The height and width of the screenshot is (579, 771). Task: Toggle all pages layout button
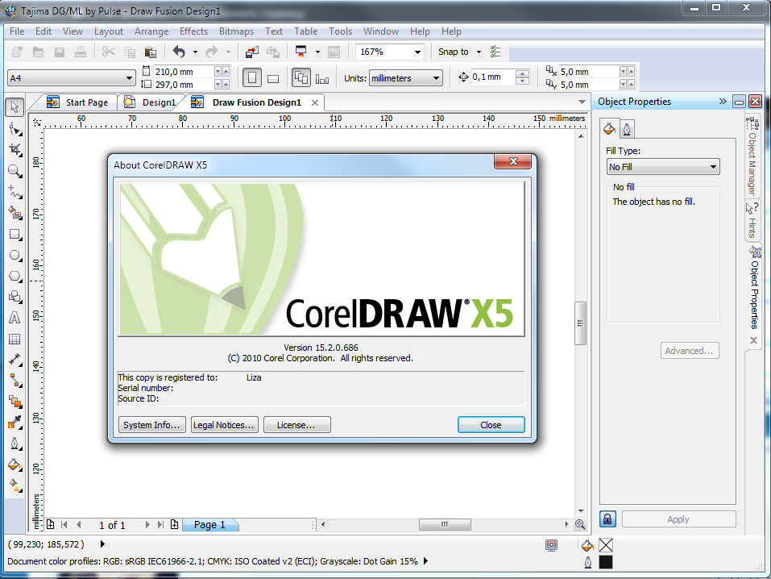pyautogui.click(x=301, y=77)
